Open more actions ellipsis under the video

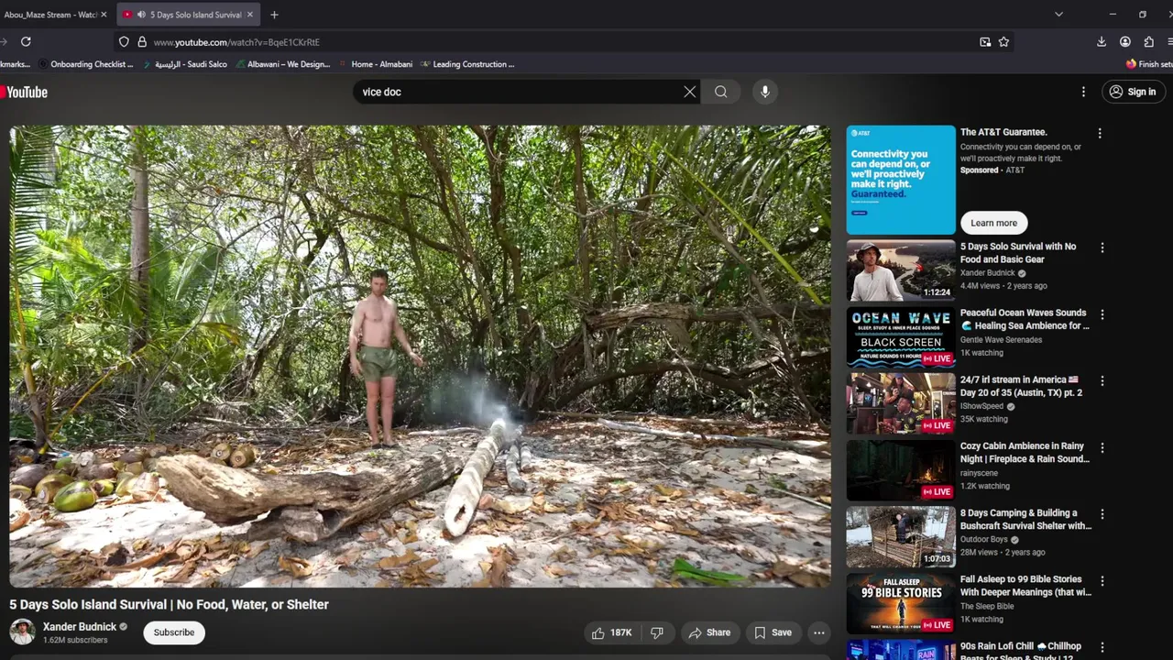pos(819,632)
